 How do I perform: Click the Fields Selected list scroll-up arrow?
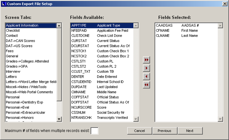tap(220, 26)
